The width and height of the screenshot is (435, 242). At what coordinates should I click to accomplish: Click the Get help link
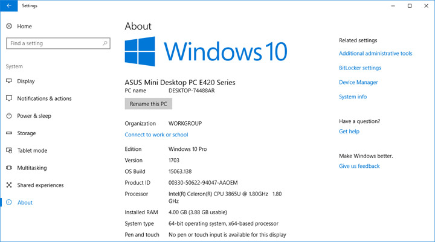coord(349,132)
